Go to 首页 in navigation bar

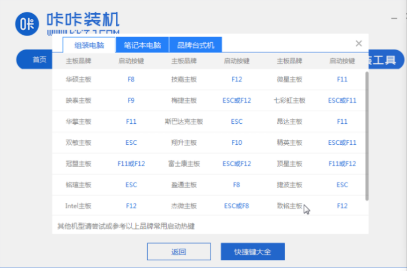tap(39, 59)
